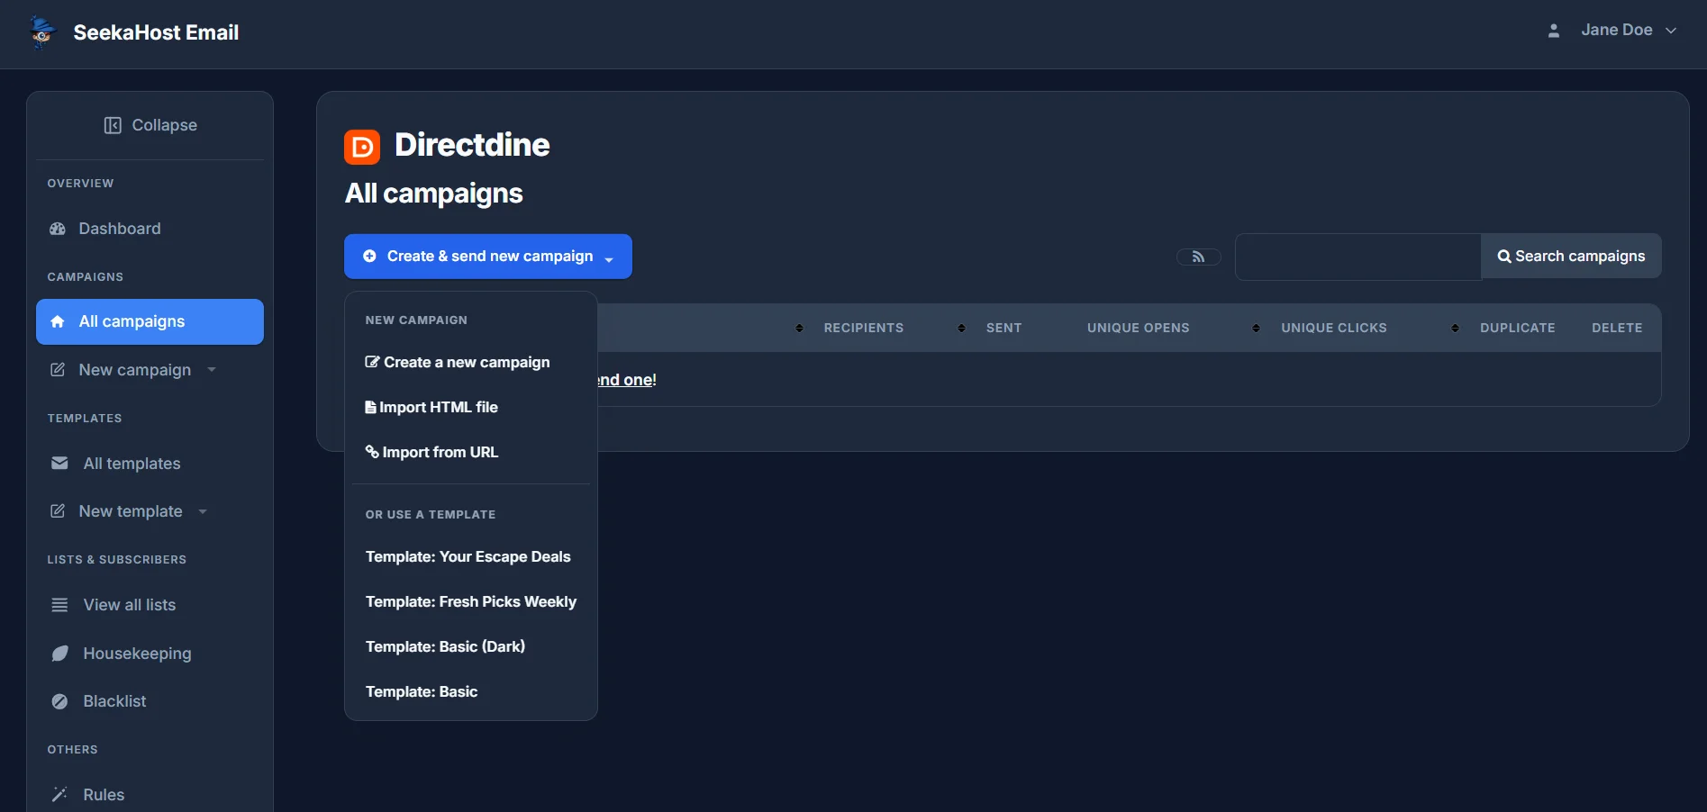Screen dimensions: 1707x812
Task: Open the All campaigns sidebar link
Action: click(150, 321)
